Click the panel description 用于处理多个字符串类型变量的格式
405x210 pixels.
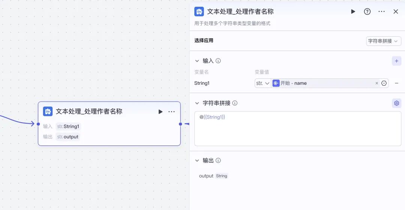click(x=232, y=24)
